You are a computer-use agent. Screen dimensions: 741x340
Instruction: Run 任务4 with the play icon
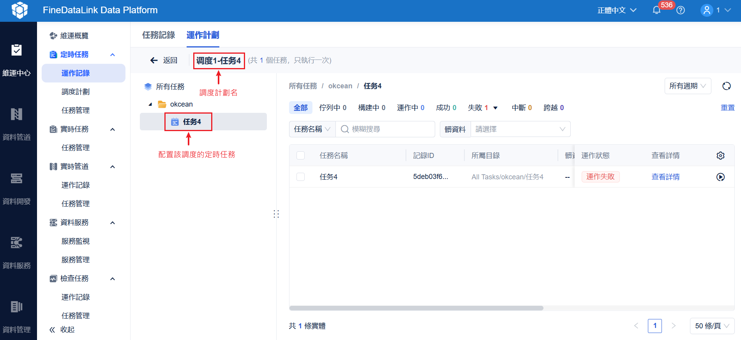point(721,177)
